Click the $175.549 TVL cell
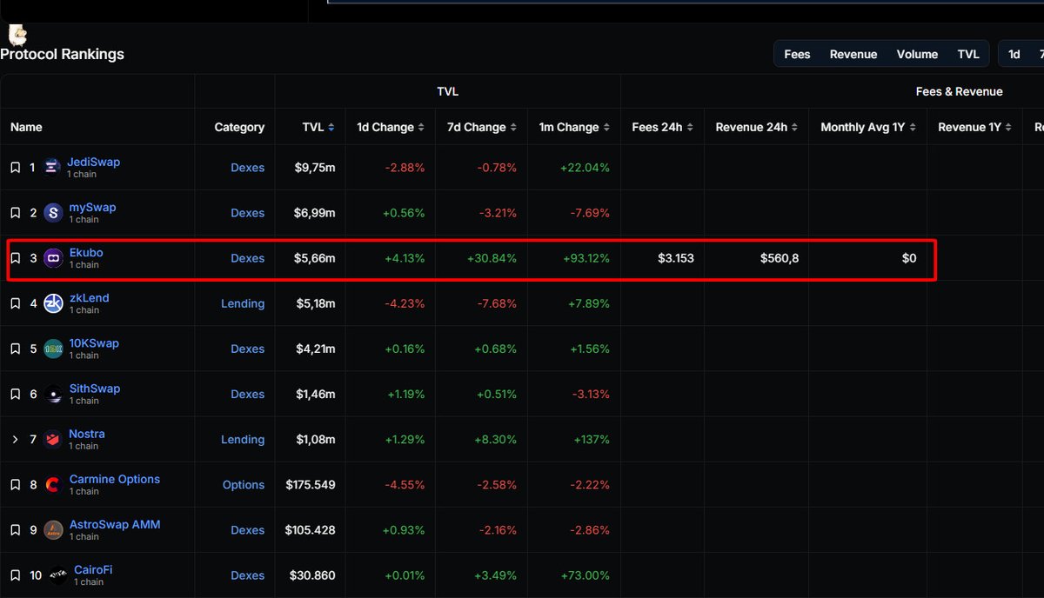Screen dimensions: 1044x598 [x=311, y=485]
